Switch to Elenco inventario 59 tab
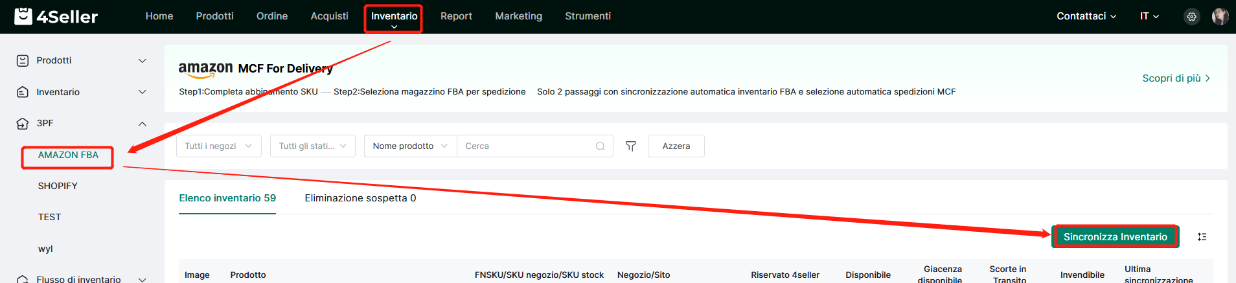Screen dimensions: 1236x283 coord(227,198)
